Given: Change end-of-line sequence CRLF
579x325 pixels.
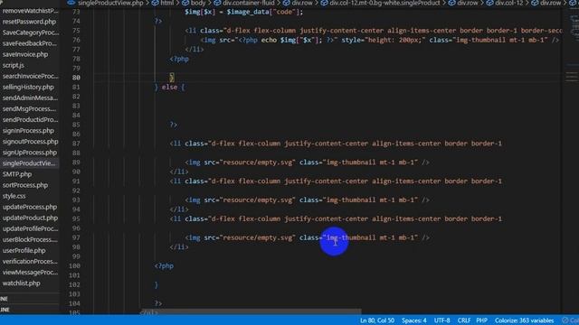Looking at the screenshot, I should pyautogui.click(x=464, y=320).
